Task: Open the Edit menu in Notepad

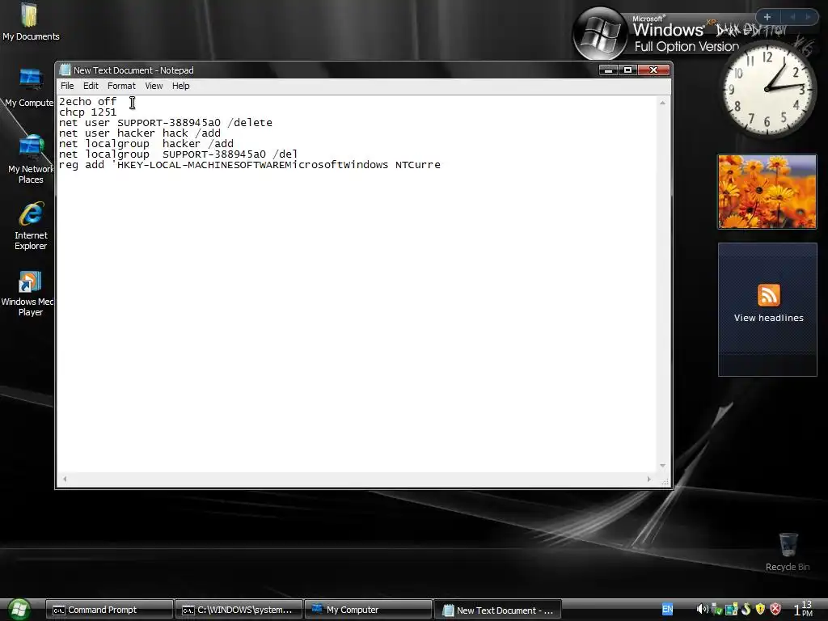Action: point(91,86)
